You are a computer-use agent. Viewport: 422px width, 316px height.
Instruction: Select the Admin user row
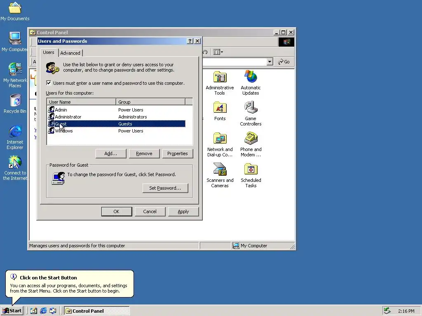point(116,109)
